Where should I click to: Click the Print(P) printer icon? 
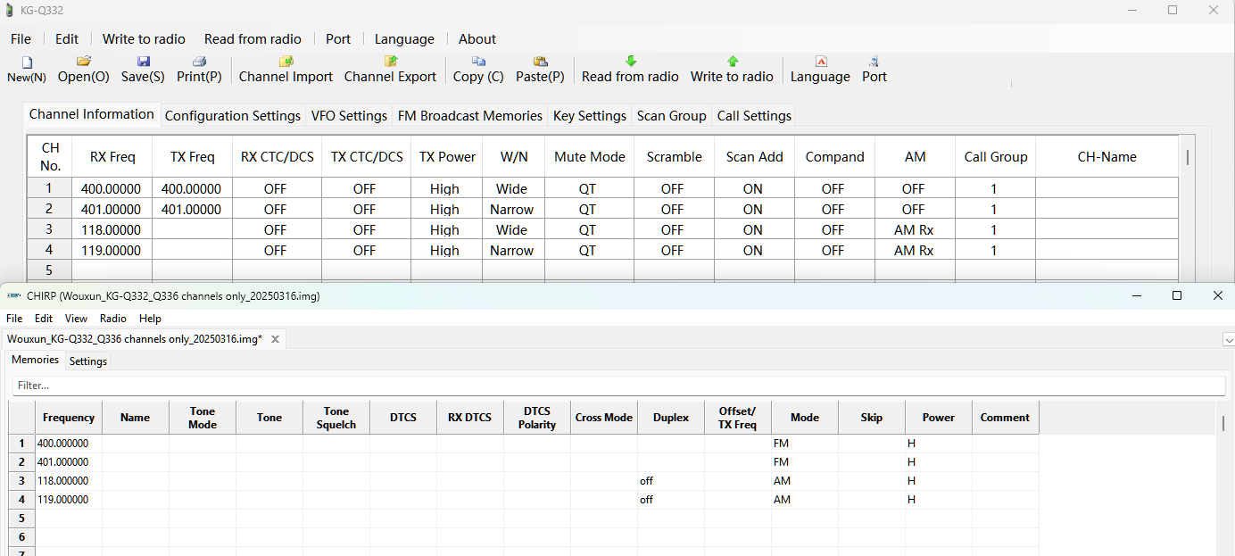coord(199,62)
